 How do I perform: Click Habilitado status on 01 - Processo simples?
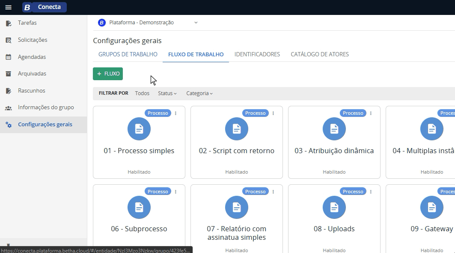[139, 172]
